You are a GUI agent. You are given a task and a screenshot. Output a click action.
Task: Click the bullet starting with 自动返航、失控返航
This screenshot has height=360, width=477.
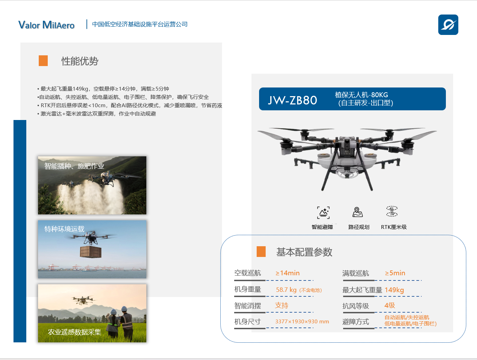coord(123,97)
